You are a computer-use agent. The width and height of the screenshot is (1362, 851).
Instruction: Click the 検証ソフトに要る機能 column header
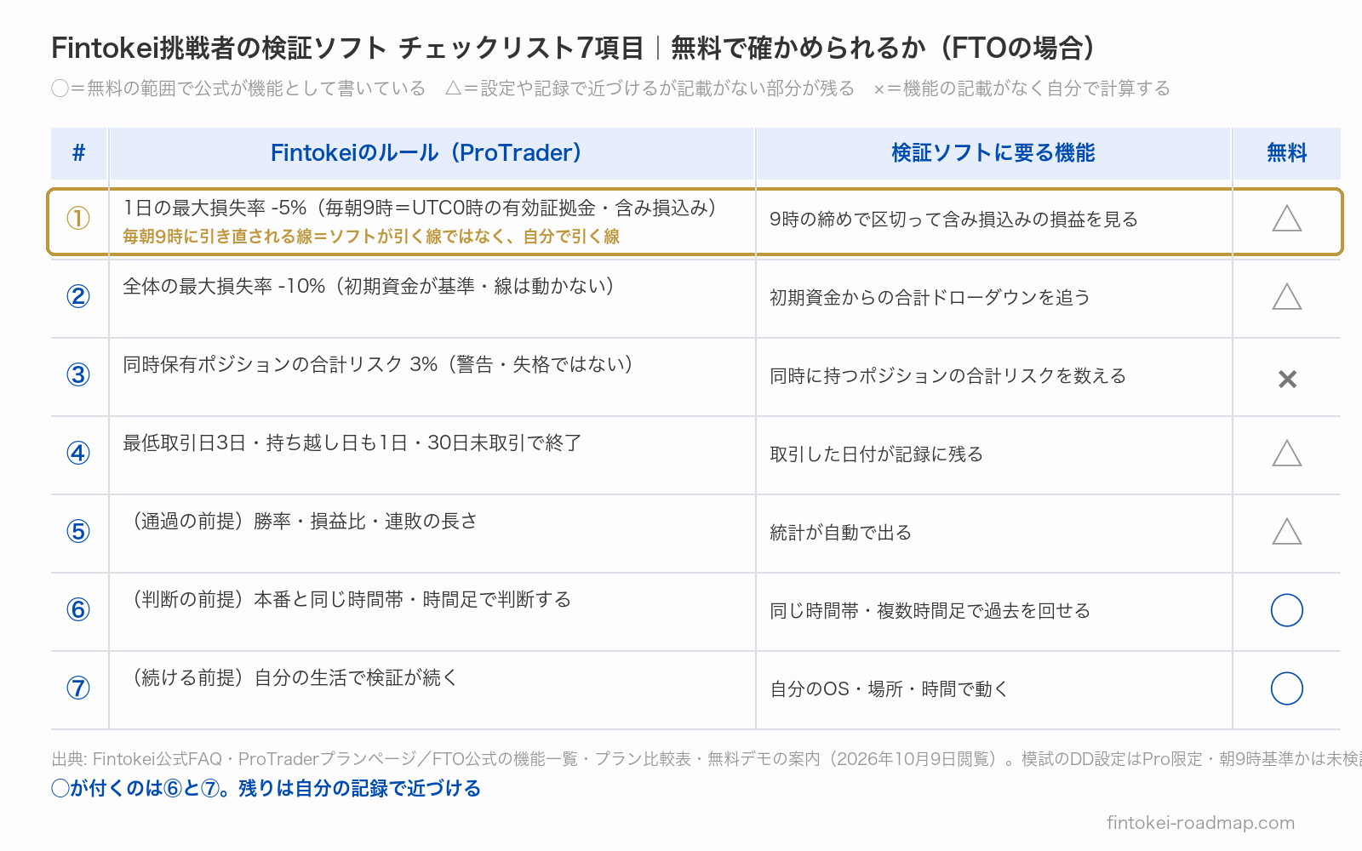click(993, 153)
